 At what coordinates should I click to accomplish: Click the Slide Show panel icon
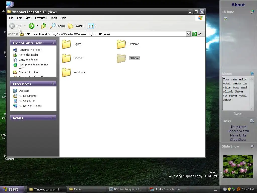(x=252, y=146)
